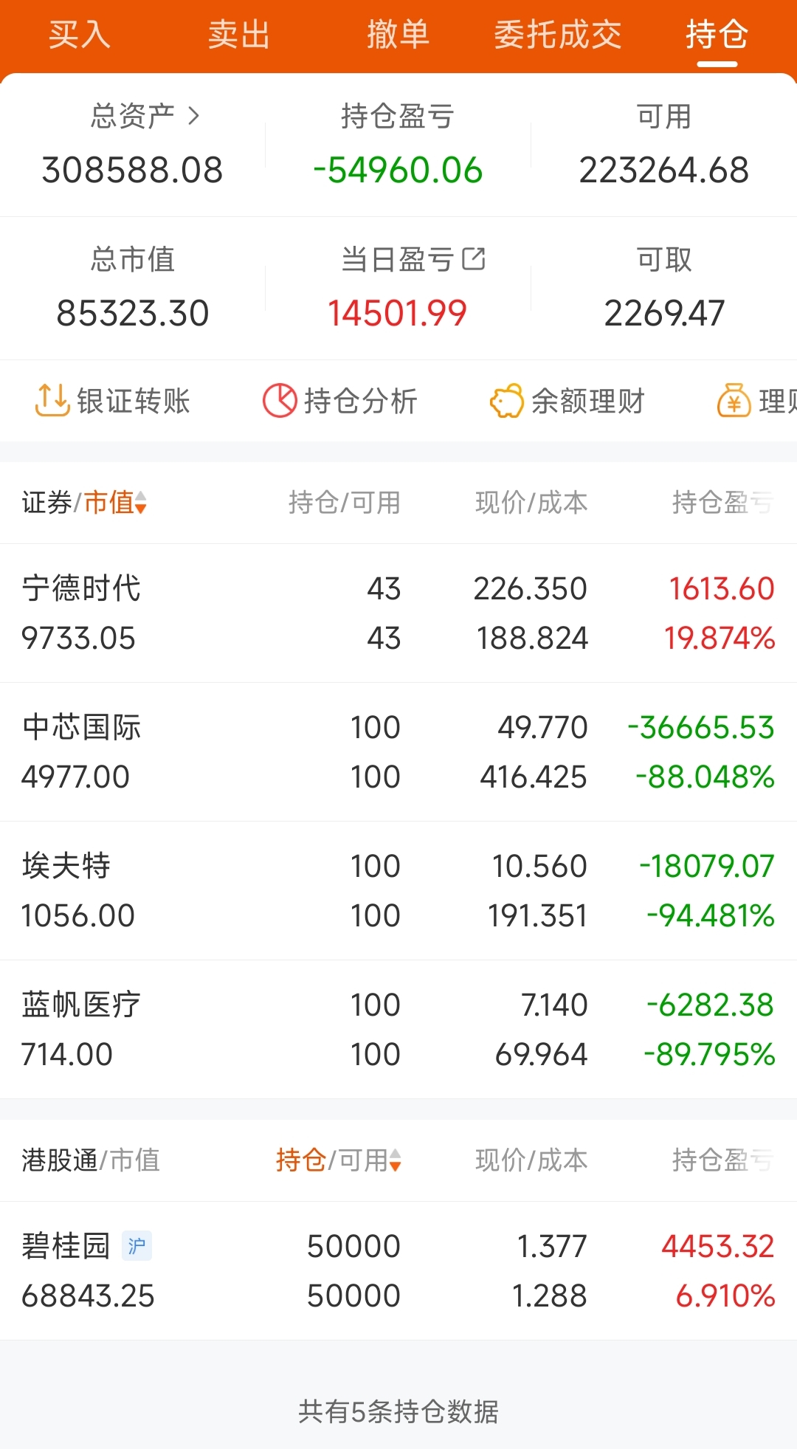Open the 中芯国际 holding row

(398, 752)
